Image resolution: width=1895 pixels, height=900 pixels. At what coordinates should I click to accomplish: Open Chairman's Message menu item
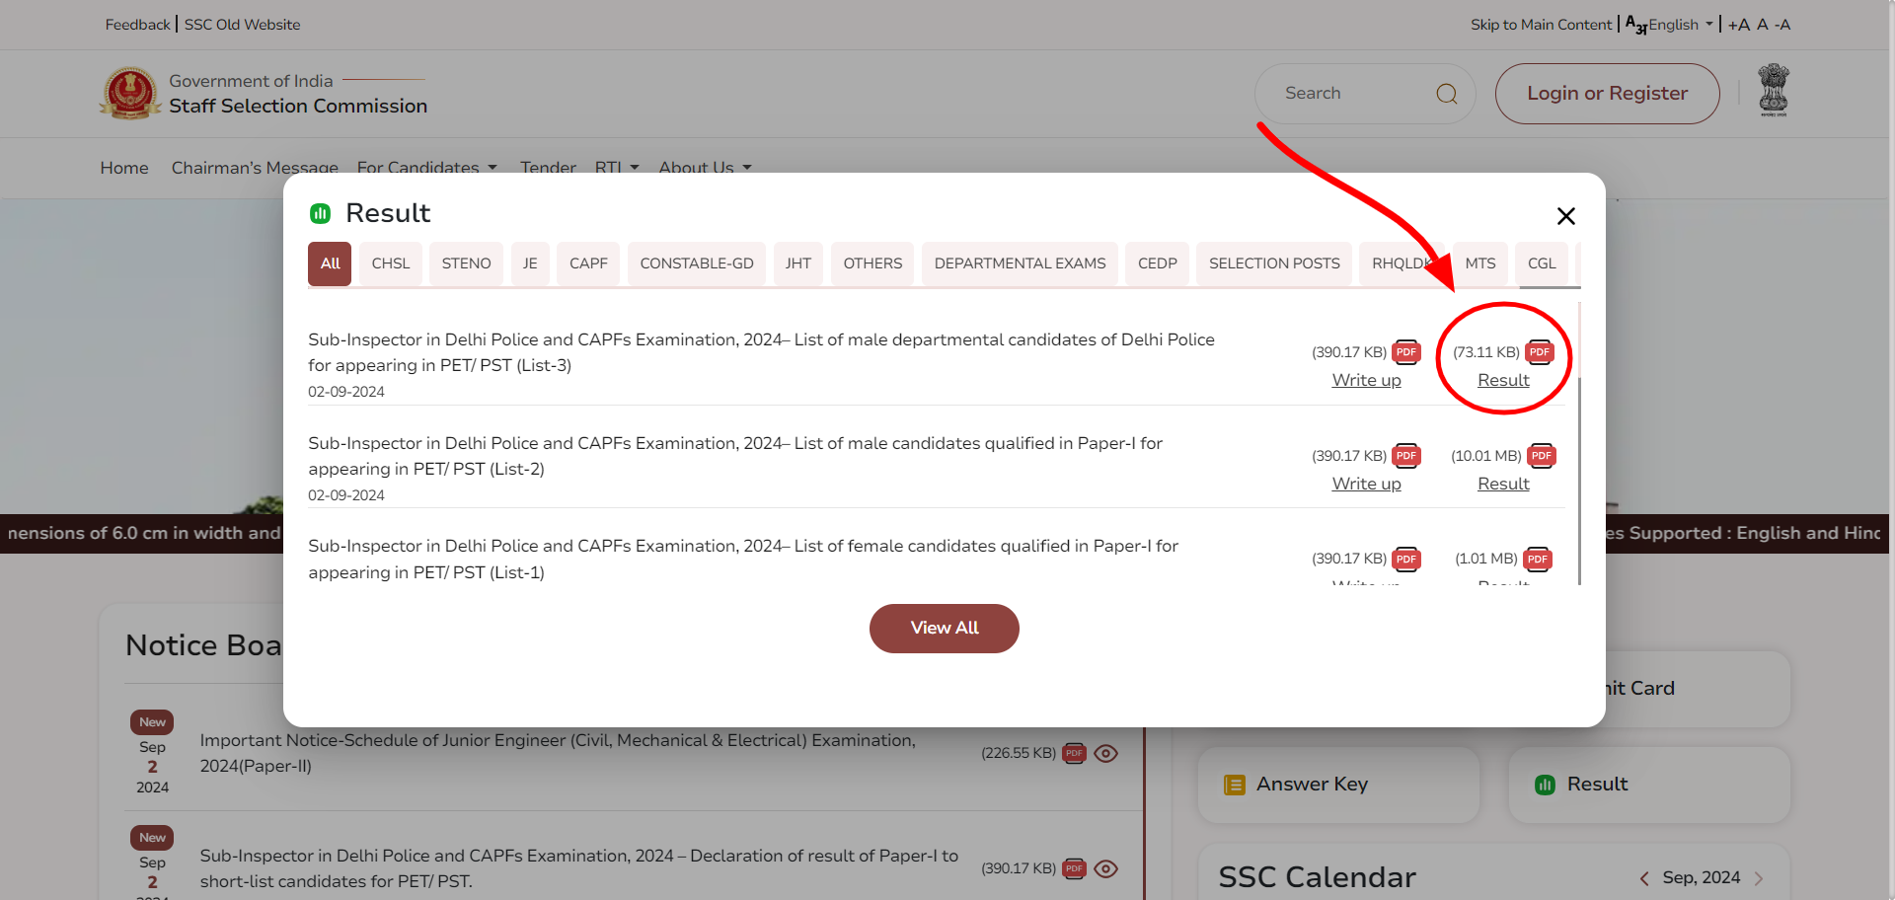pos(255,168)
